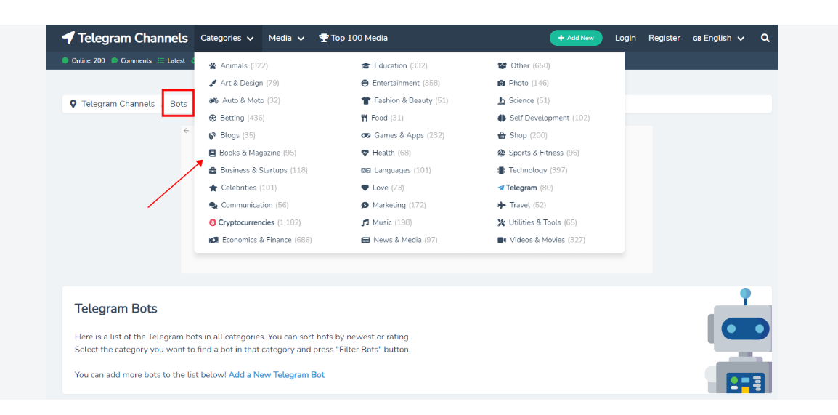
Task: Click the book icon beside Books & Magazine
Action: click(x=212, y=153)
